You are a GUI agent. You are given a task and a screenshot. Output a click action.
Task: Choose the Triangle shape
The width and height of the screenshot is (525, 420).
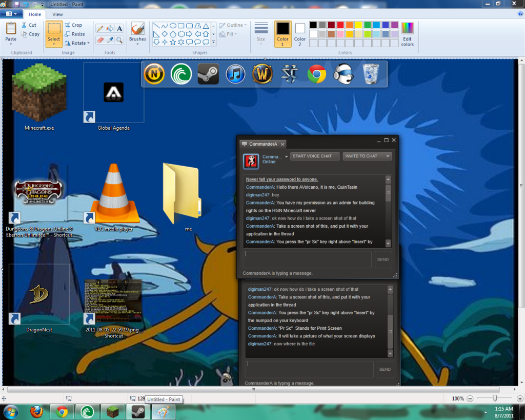[x=206, y=26]
